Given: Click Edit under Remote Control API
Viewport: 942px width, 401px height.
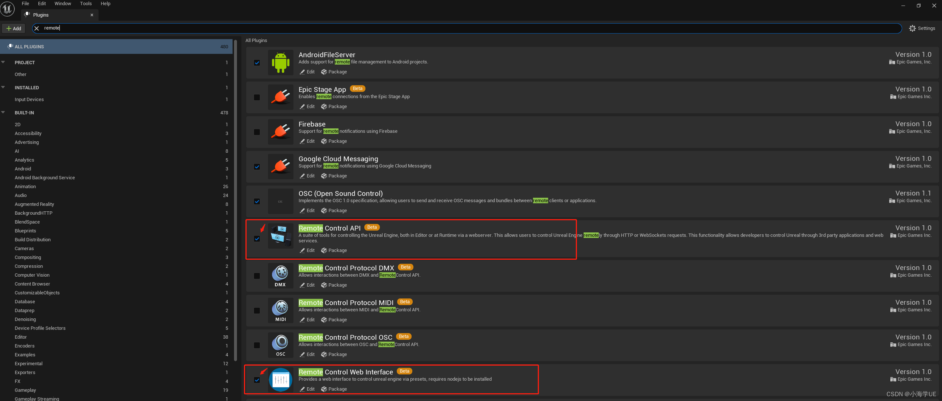Looking at the screenshot, I should click(x=307, y=250).
